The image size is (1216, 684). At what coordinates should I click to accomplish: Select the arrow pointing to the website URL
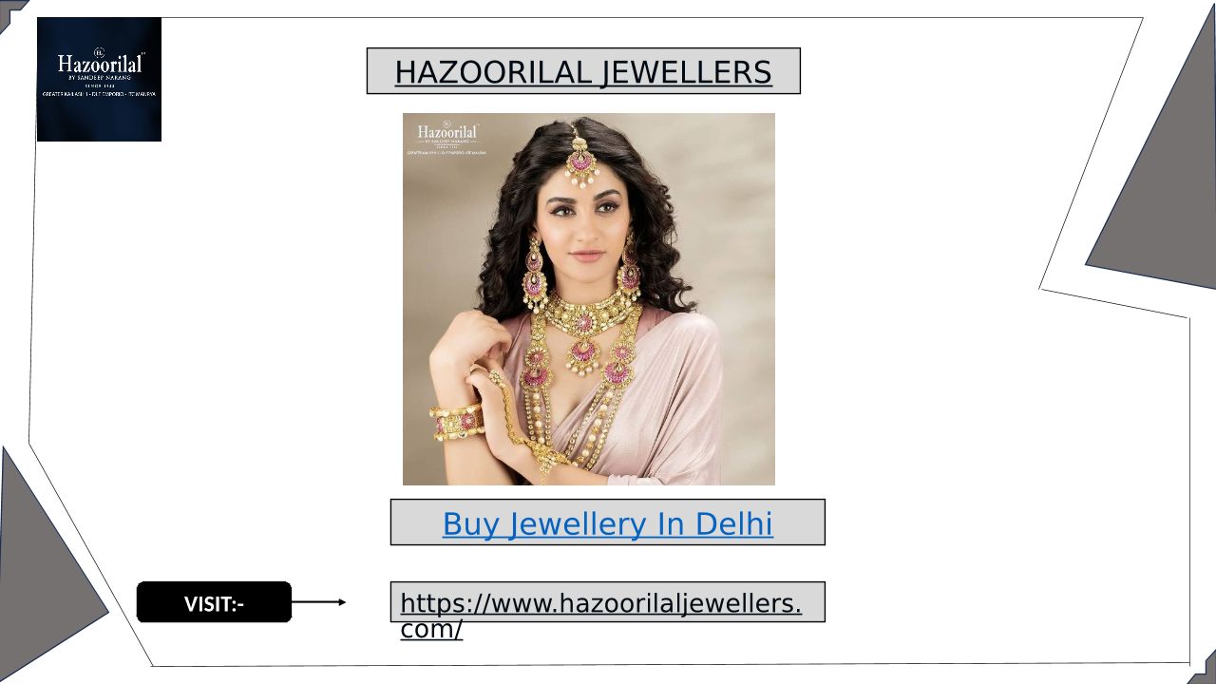click(x=318, y=602)
